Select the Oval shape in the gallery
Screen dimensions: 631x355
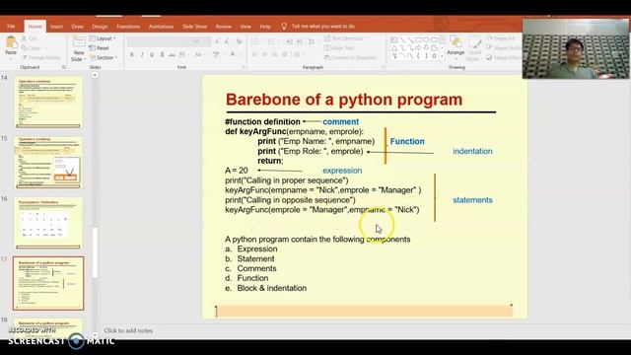point(426,39)
